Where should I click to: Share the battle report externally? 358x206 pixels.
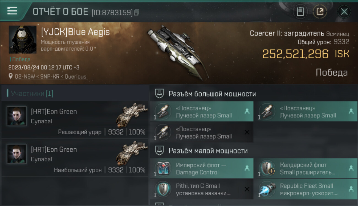[x=320, y=12]
